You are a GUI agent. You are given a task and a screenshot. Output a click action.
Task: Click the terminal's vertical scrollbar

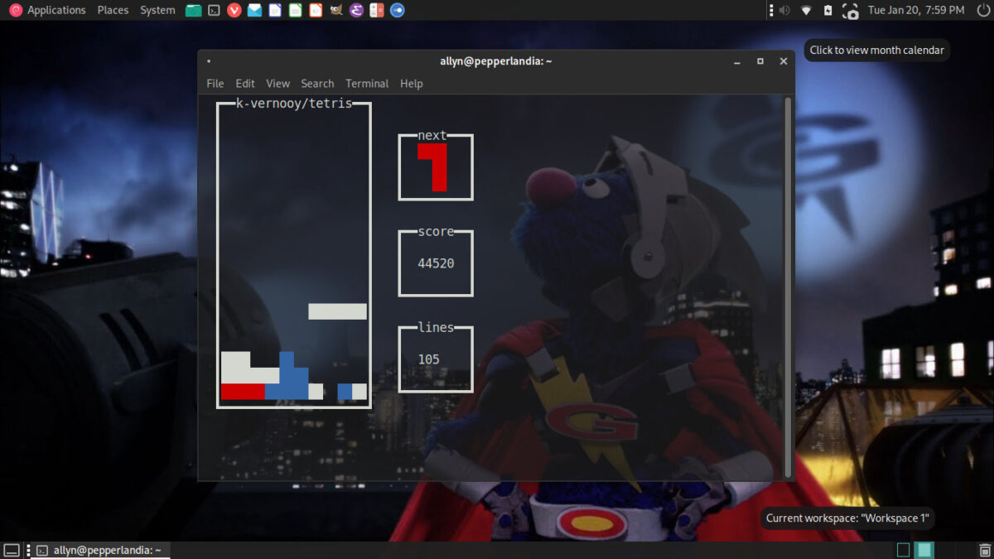point(788,282)
